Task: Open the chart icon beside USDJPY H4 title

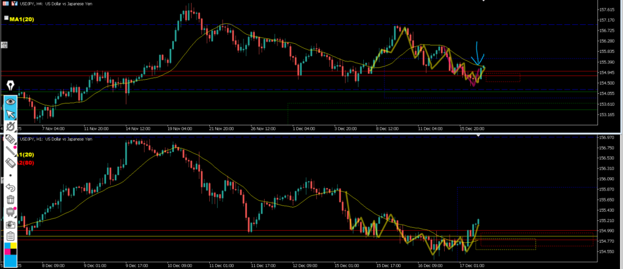Action: (14, 4)
